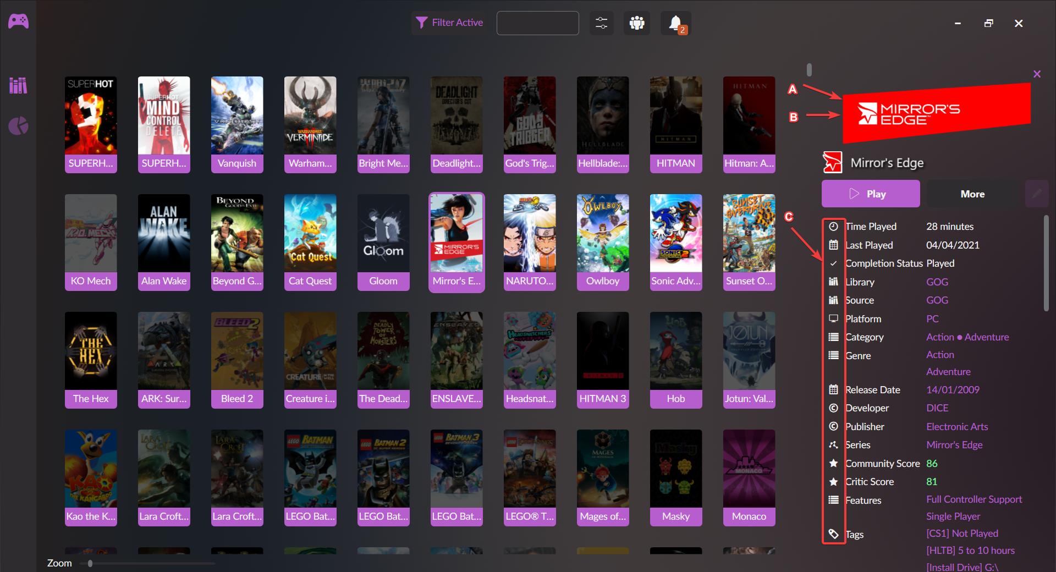The width and height of the screenshot is (1056, 572).
Task: Click the PC platform link
Action: click(932, 318)
